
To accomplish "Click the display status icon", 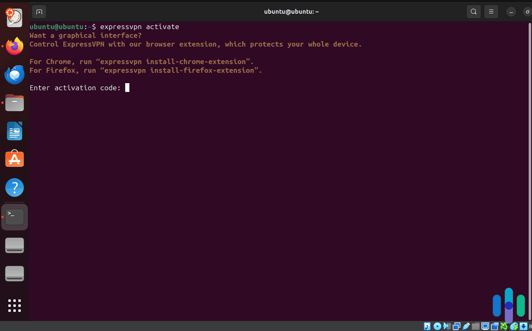I will [485, 326].
